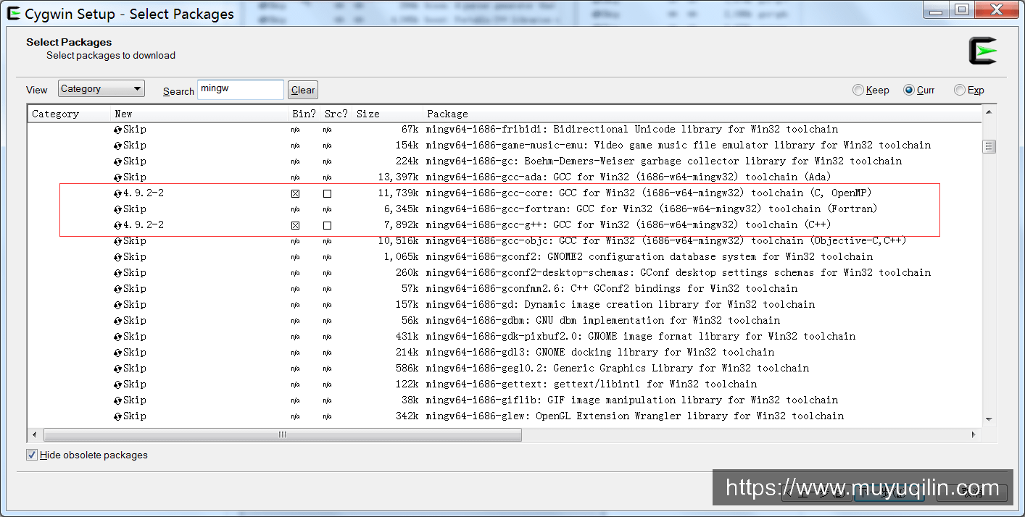Viewport: 1025px width, 517px height.
Task: Cycle the action icon for mingw64-i686-game-music-emu
Action: (x=117, y=146)
